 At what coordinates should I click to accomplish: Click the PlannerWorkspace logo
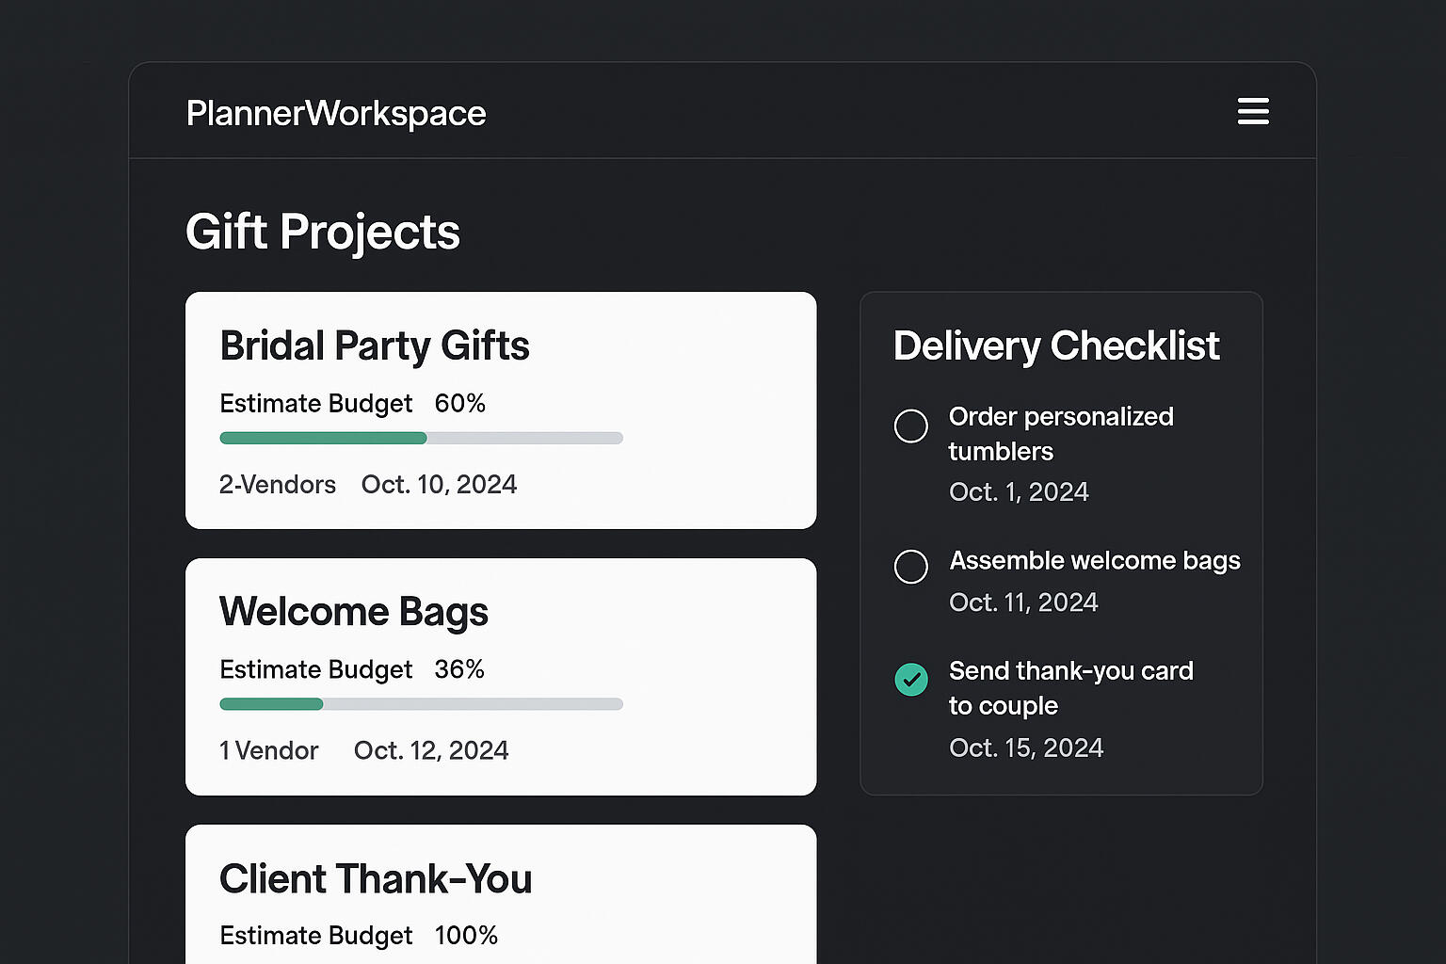click(336, 114)
